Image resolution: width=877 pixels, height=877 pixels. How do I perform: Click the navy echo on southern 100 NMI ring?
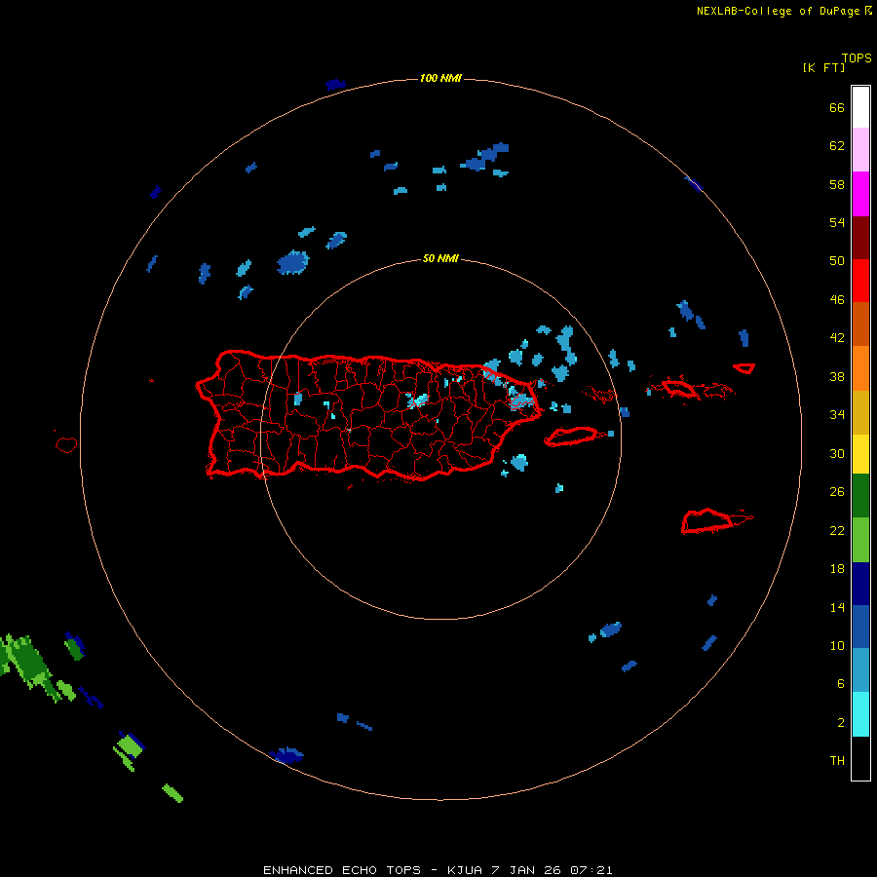point(286,755)
